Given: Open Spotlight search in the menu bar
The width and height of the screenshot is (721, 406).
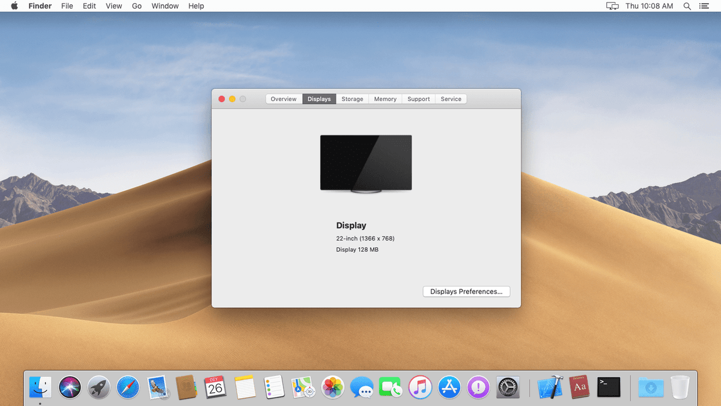Looking at the screenshot, I should click(687, 6).
